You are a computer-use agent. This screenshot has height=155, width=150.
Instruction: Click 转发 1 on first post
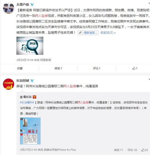pyautogui.click(x=58, y=68)
